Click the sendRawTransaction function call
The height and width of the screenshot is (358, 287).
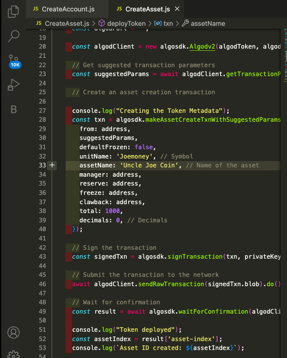pos(171,284)
